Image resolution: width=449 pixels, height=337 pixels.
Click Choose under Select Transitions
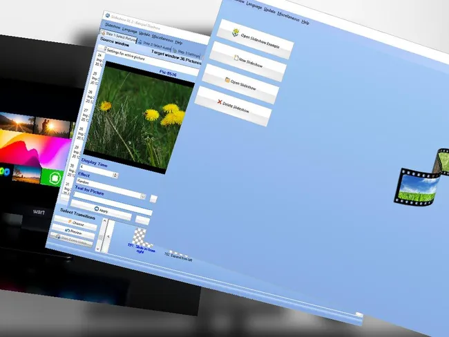coord(75,223)
